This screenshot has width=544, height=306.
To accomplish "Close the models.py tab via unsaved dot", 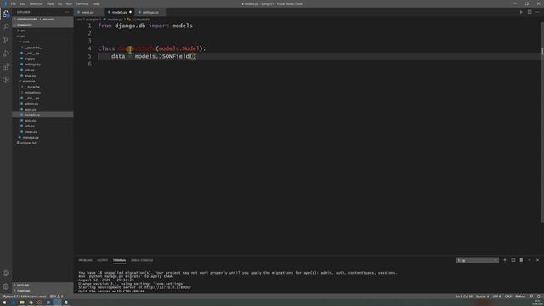I will pyautogui.click(x=130, y=12).
